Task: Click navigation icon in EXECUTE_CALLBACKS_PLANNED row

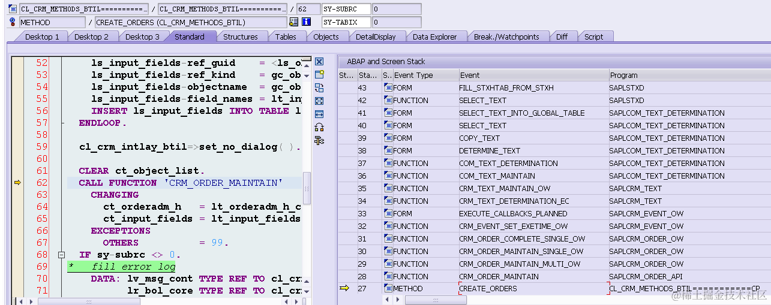Action: 388,213
